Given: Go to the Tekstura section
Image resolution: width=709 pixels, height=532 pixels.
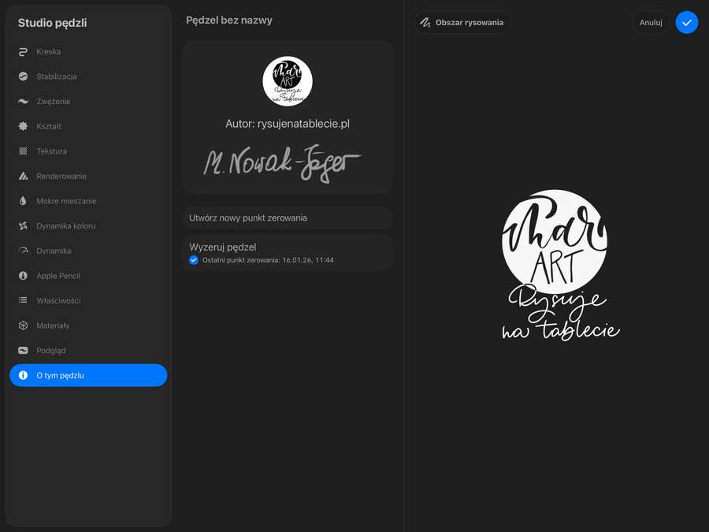Looking at the screenshot, I should [88, 151].
